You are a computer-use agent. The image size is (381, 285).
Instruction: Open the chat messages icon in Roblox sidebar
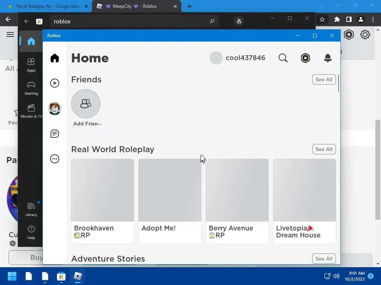click(55, 134)
